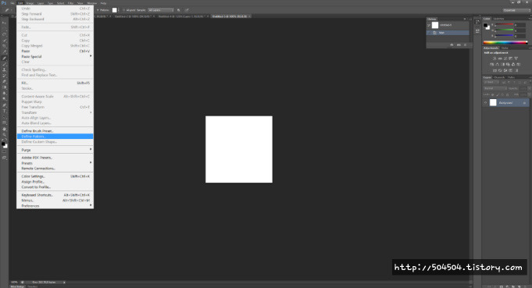Viewport: 532px width, 288px height.
Task: Switch to the Channels tab
Action: [499, 77]
